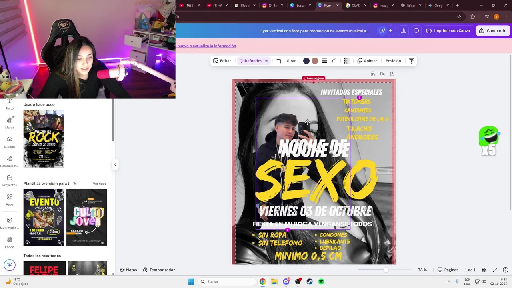Collapse the side panel arrow
This screenshot has width=512, height=288.
pos(115,164)
